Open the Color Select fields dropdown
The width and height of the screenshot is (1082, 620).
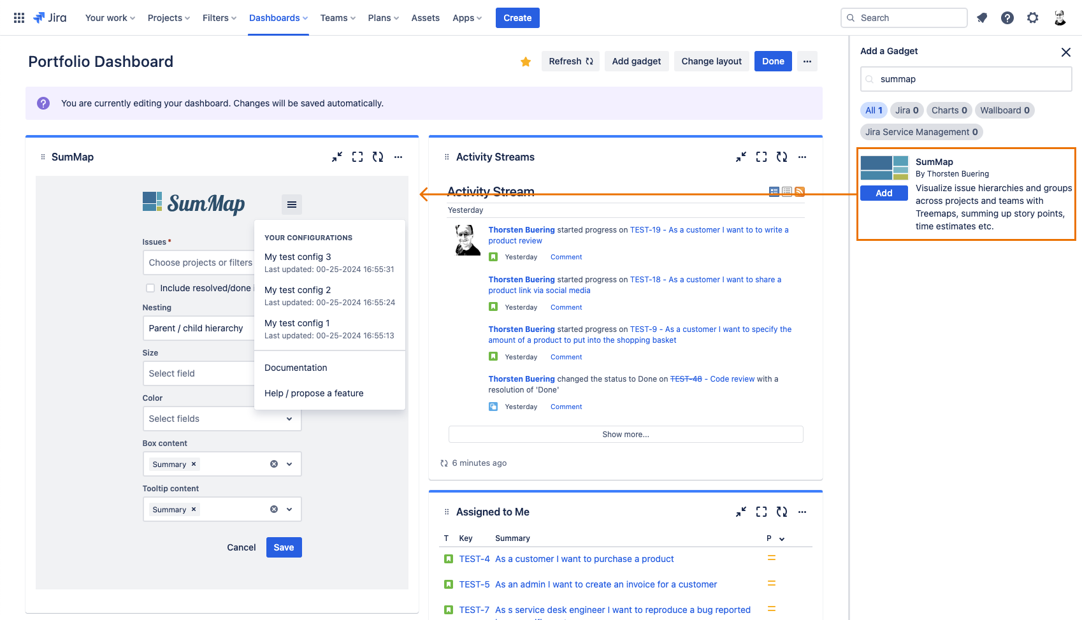point(222,419)
